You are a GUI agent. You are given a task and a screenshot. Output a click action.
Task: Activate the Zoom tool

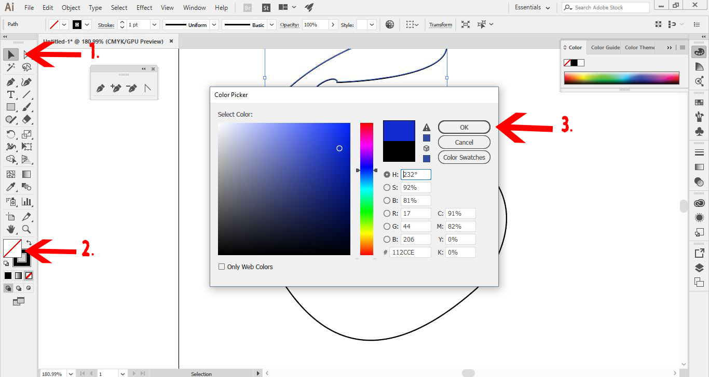(27, 229)
